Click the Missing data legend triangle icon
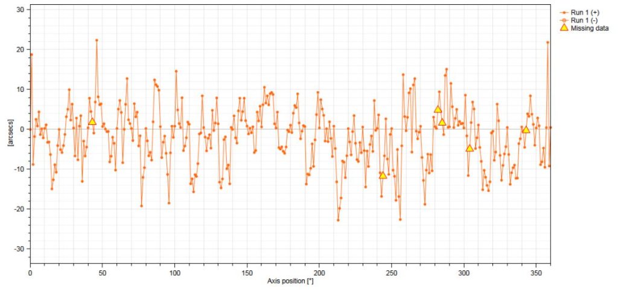This screenshot has height=292, width=618. click(564, 28)
